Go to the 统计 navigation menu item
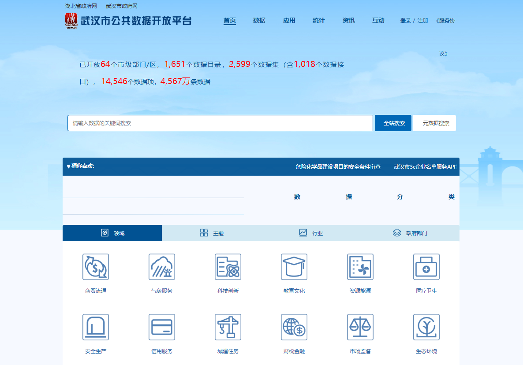This screenshot has width=523, height=365. pyautogui.click(x=318, y=21)
